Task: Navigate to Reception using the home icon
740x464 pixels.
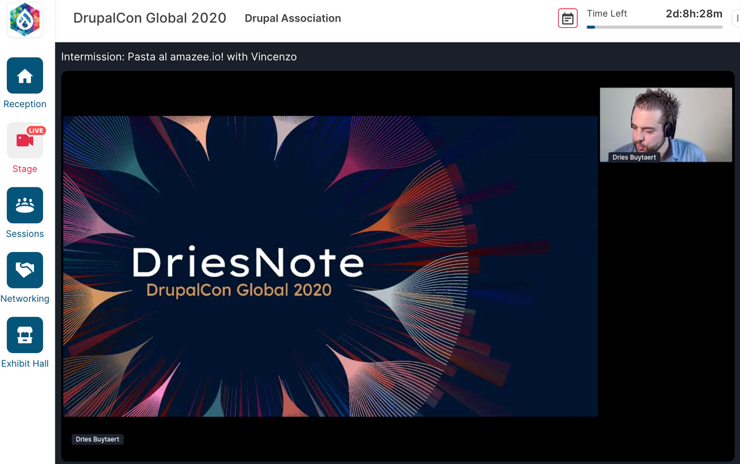Action: pyautogui.click(x=25, y=76)
